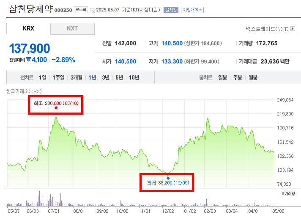Select the 10년 line chart period
Viewport: 301px width, 220px height.
coord(134,77)
